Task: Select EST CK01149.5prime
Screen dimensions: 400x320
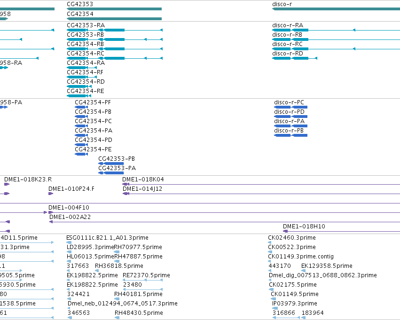Action: coord(295,294)
